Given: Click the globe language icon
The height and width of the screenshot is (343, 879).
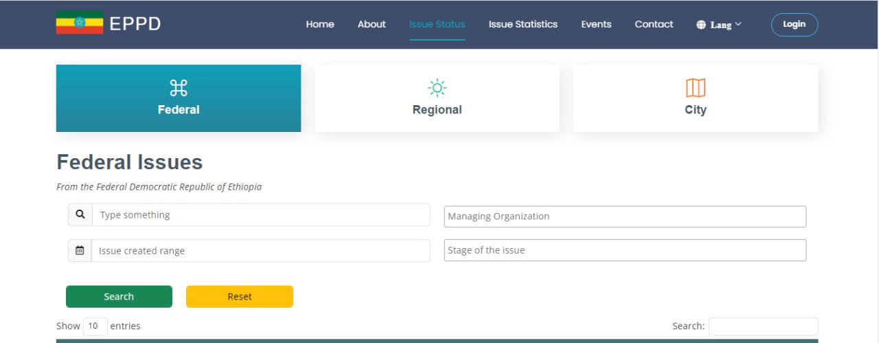Looking at the screenshot, I should 701,25.
